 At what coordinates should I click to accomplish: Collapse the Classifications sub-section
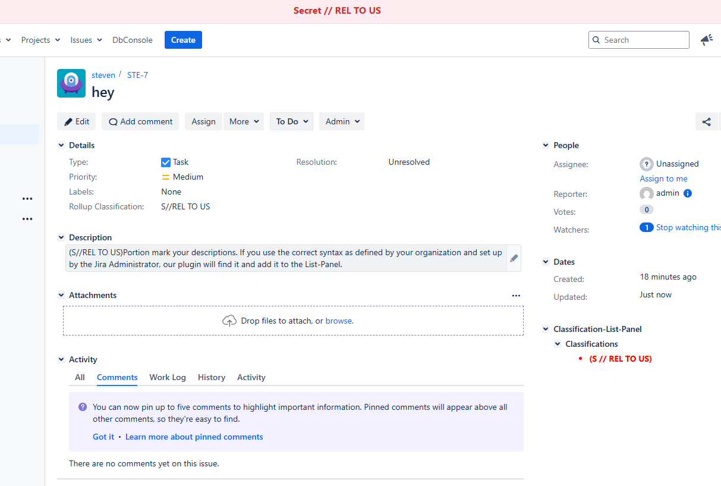(x=558, y=344)
